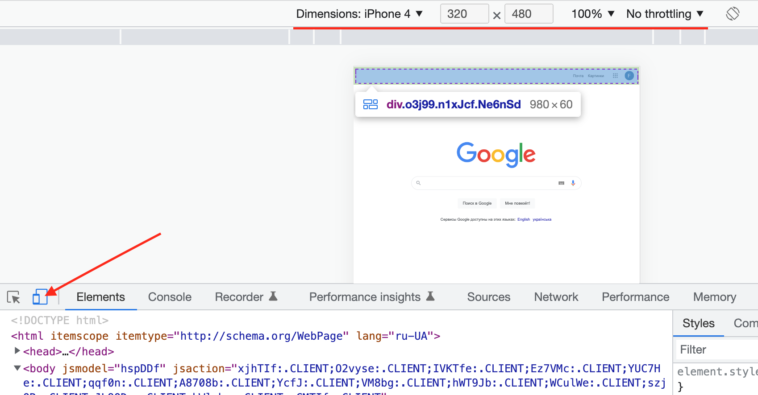Select the Styles sidebar tab
The height and width of the screenshot is (395, 758).
tap(699, 323)
